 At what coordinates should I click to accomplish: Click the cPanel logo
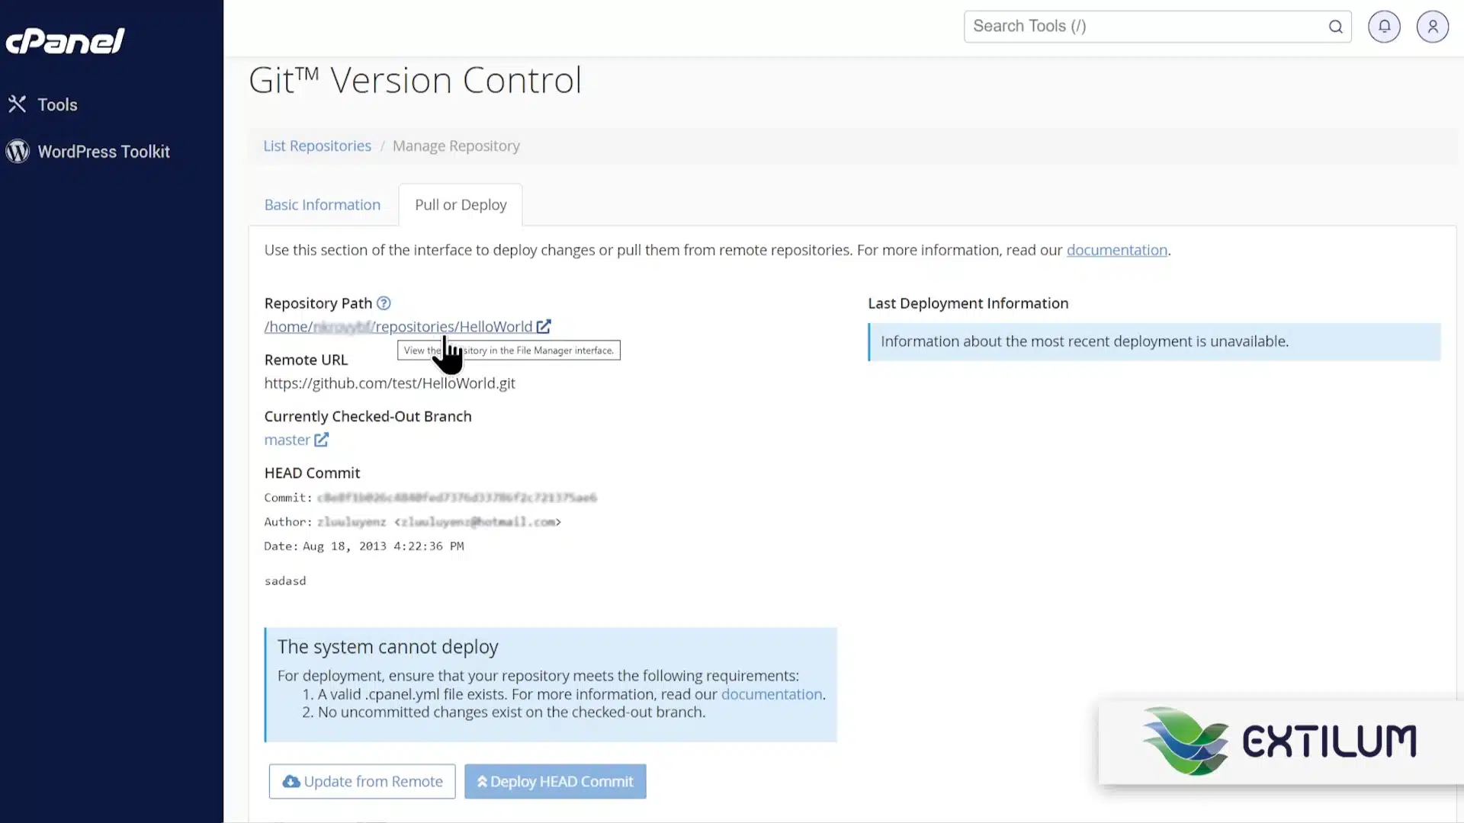[x=65, y=41]
